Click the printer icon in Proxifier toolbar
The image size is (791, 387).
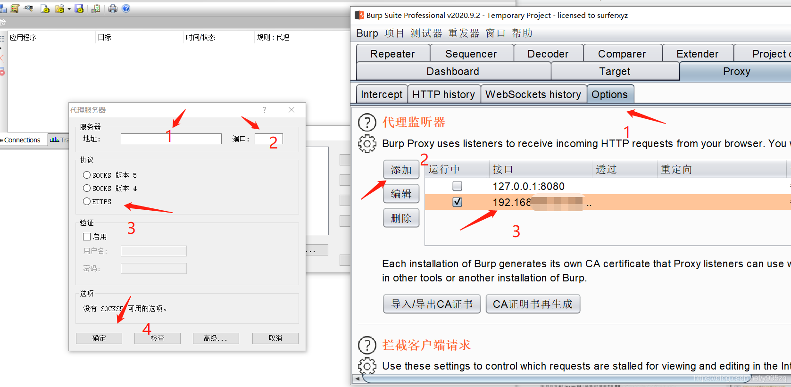113,8
